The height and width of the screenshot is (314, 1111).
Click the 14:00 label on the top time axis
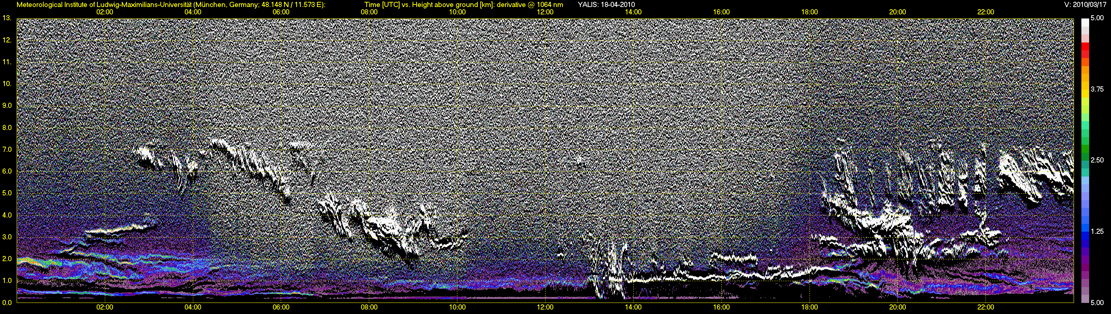(x=633, y=12)
